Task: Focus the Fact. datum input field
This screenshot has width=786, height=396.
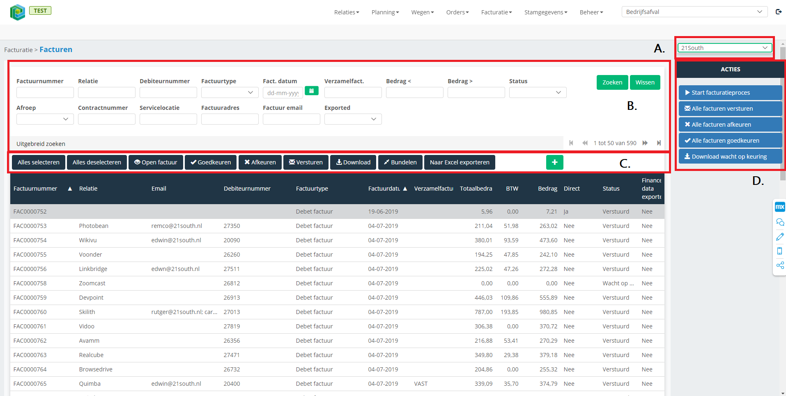Action: (283, 93)
